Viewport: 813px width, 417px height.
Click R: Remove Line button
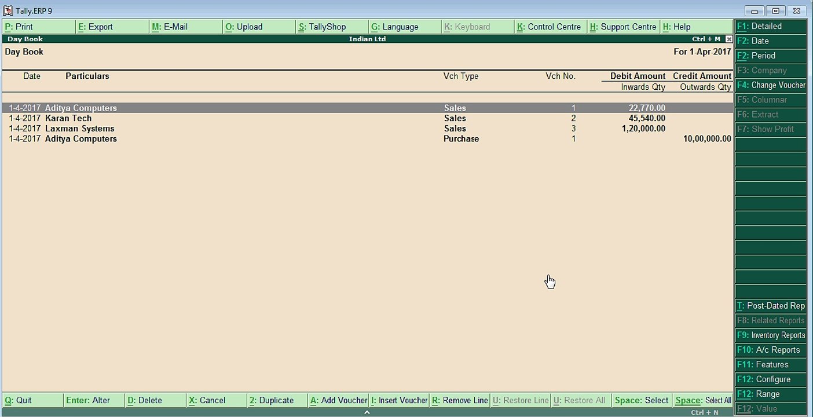[x=460, y=400]
